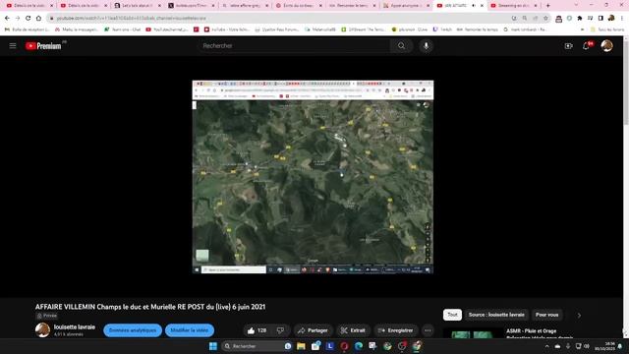
Task: Show hidden system tray icons chevron
Action: coord(546,346)
